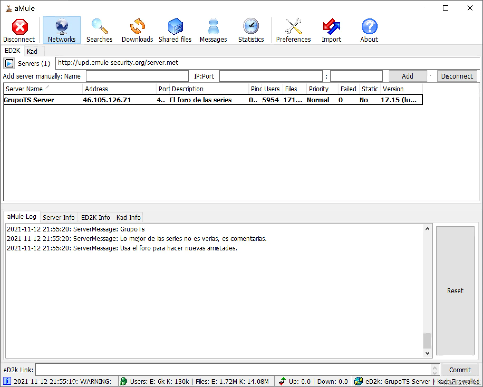Screen dimensions: 483x387
Task: Click the 'Lo mejor de las series' log line
Action: point(137,239)
